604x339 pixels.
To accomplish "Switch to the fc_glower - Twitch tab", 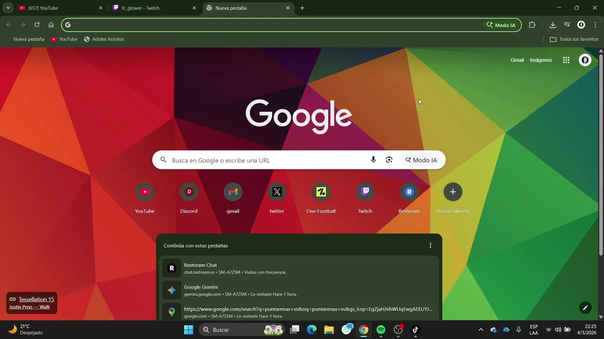I will coord(154,8).
